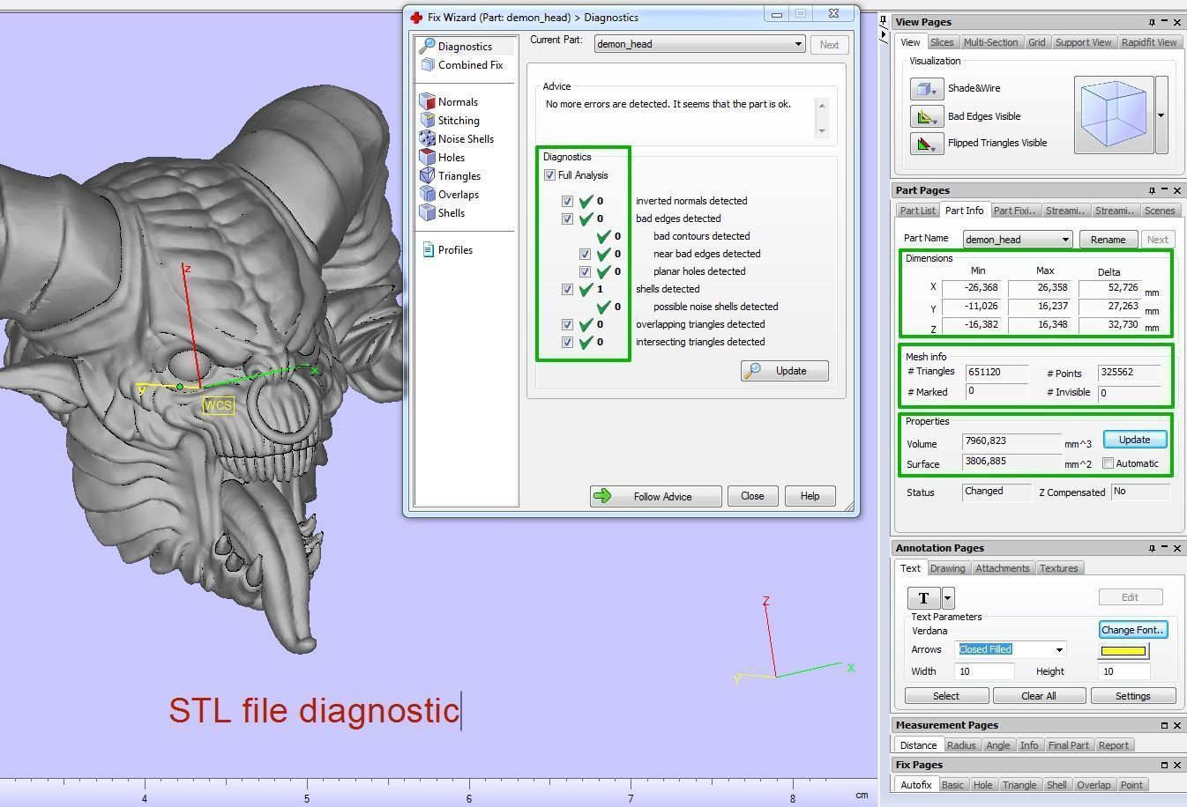Open the Support View tab
The height and width of the screenshot is (807, 1187).
(x=1083, y=42)
